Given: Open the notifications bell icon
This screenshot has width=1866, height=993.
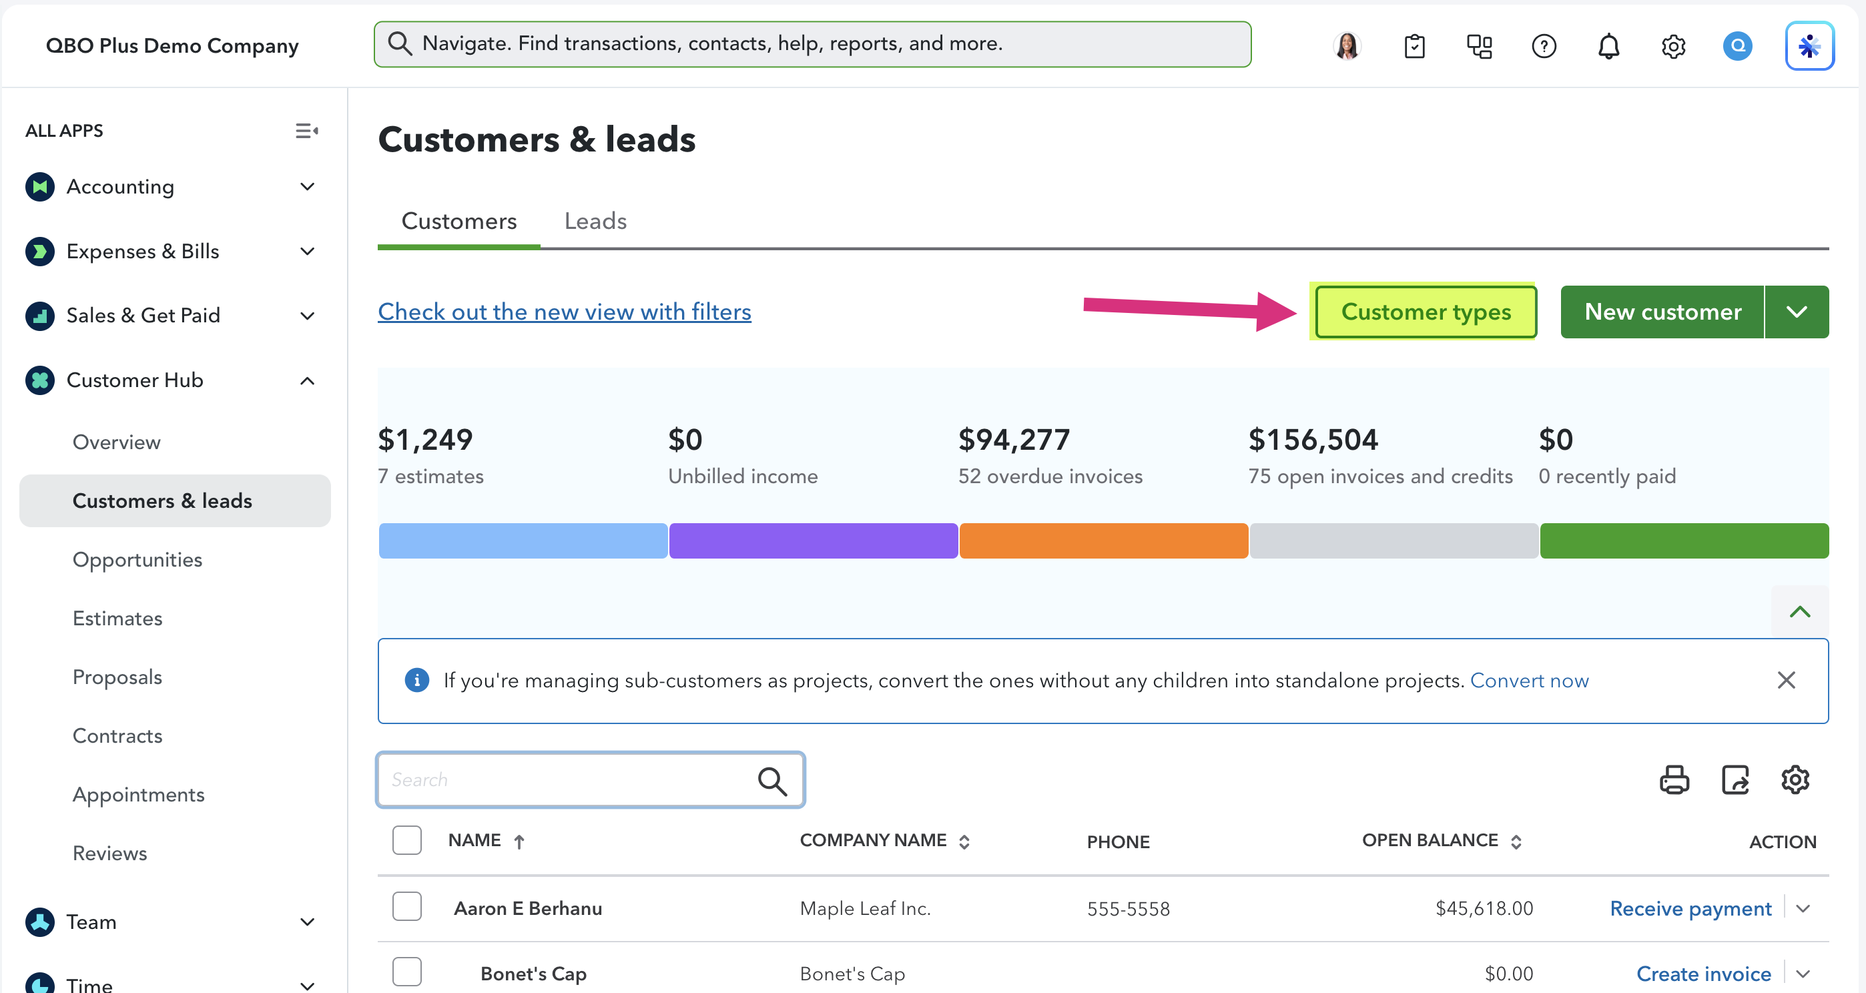Looking at the screenshot, I should (x=1608, y=46).
